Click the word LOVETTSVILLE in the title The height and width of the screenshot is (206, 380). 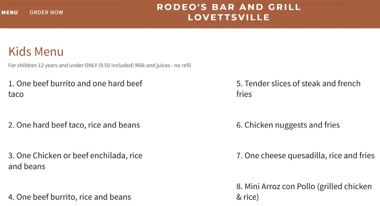tap(229, 18)
